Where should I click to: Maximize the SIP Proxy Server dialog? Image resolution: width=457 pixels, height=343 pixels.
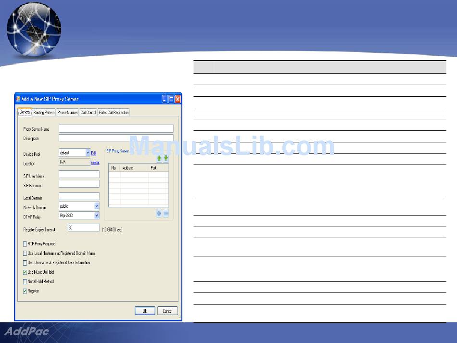(171, 99)
